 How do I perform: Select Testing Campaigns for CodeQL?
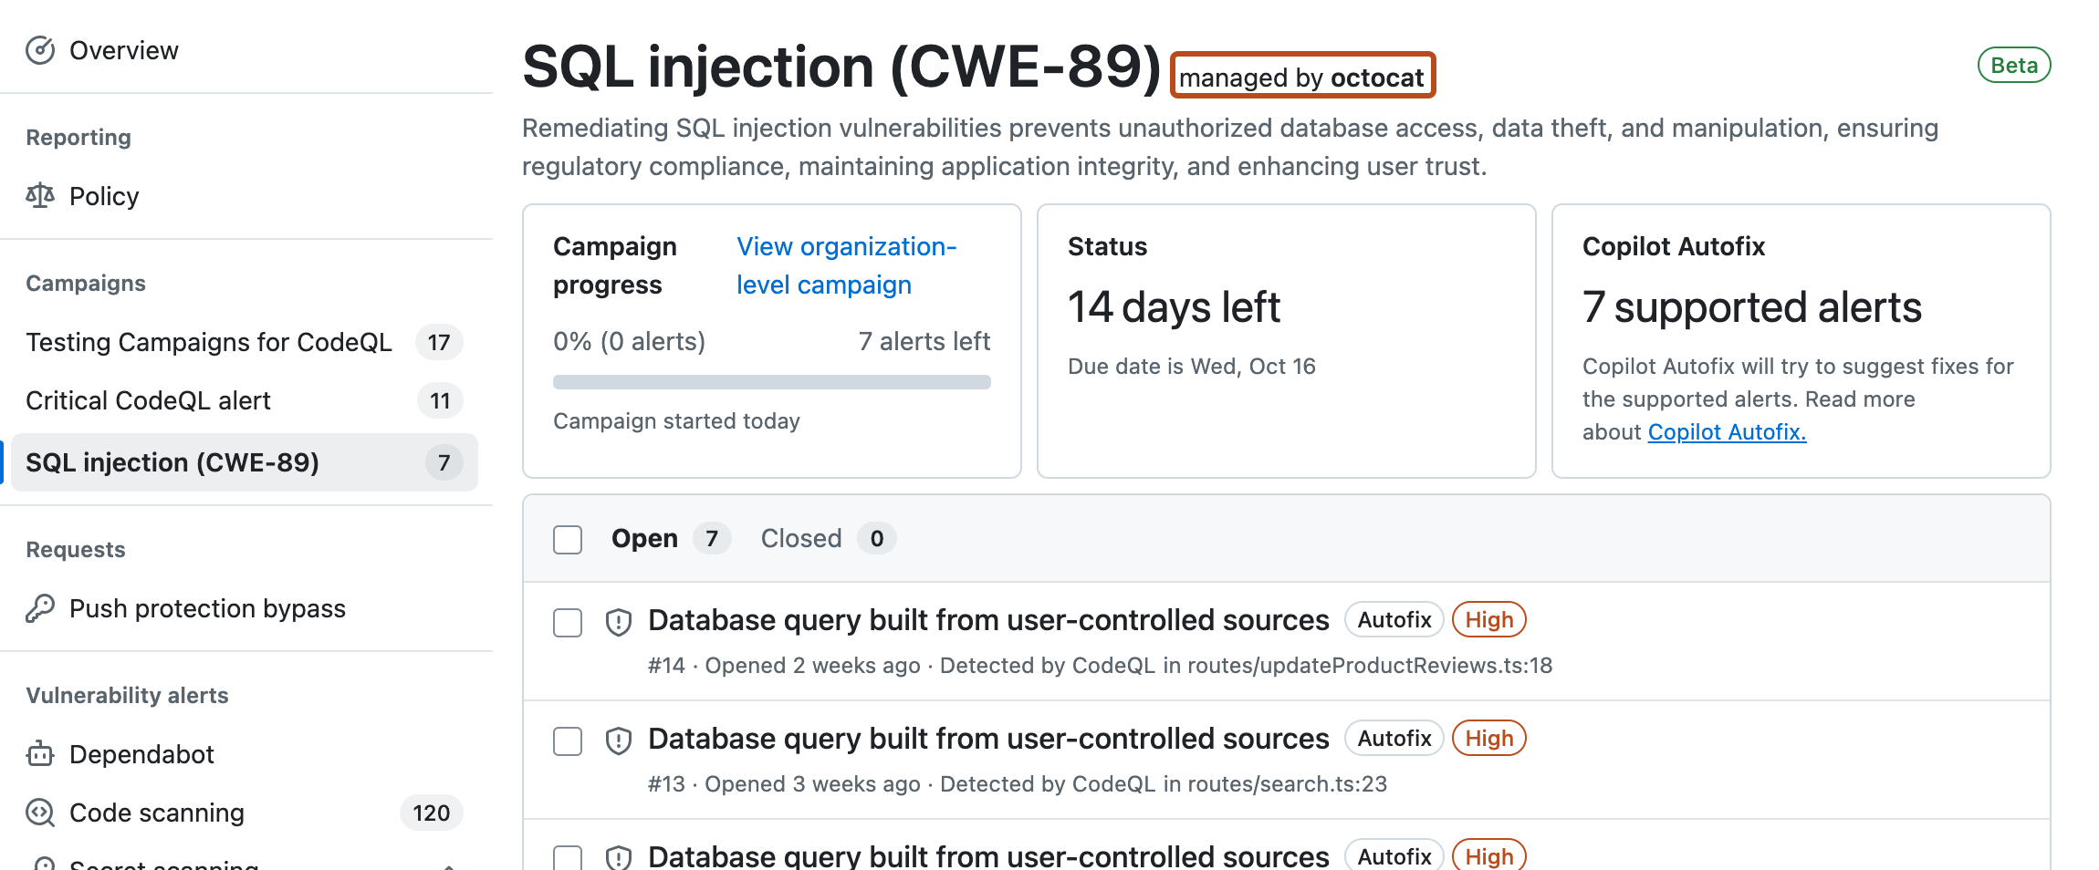coord(209,342)
